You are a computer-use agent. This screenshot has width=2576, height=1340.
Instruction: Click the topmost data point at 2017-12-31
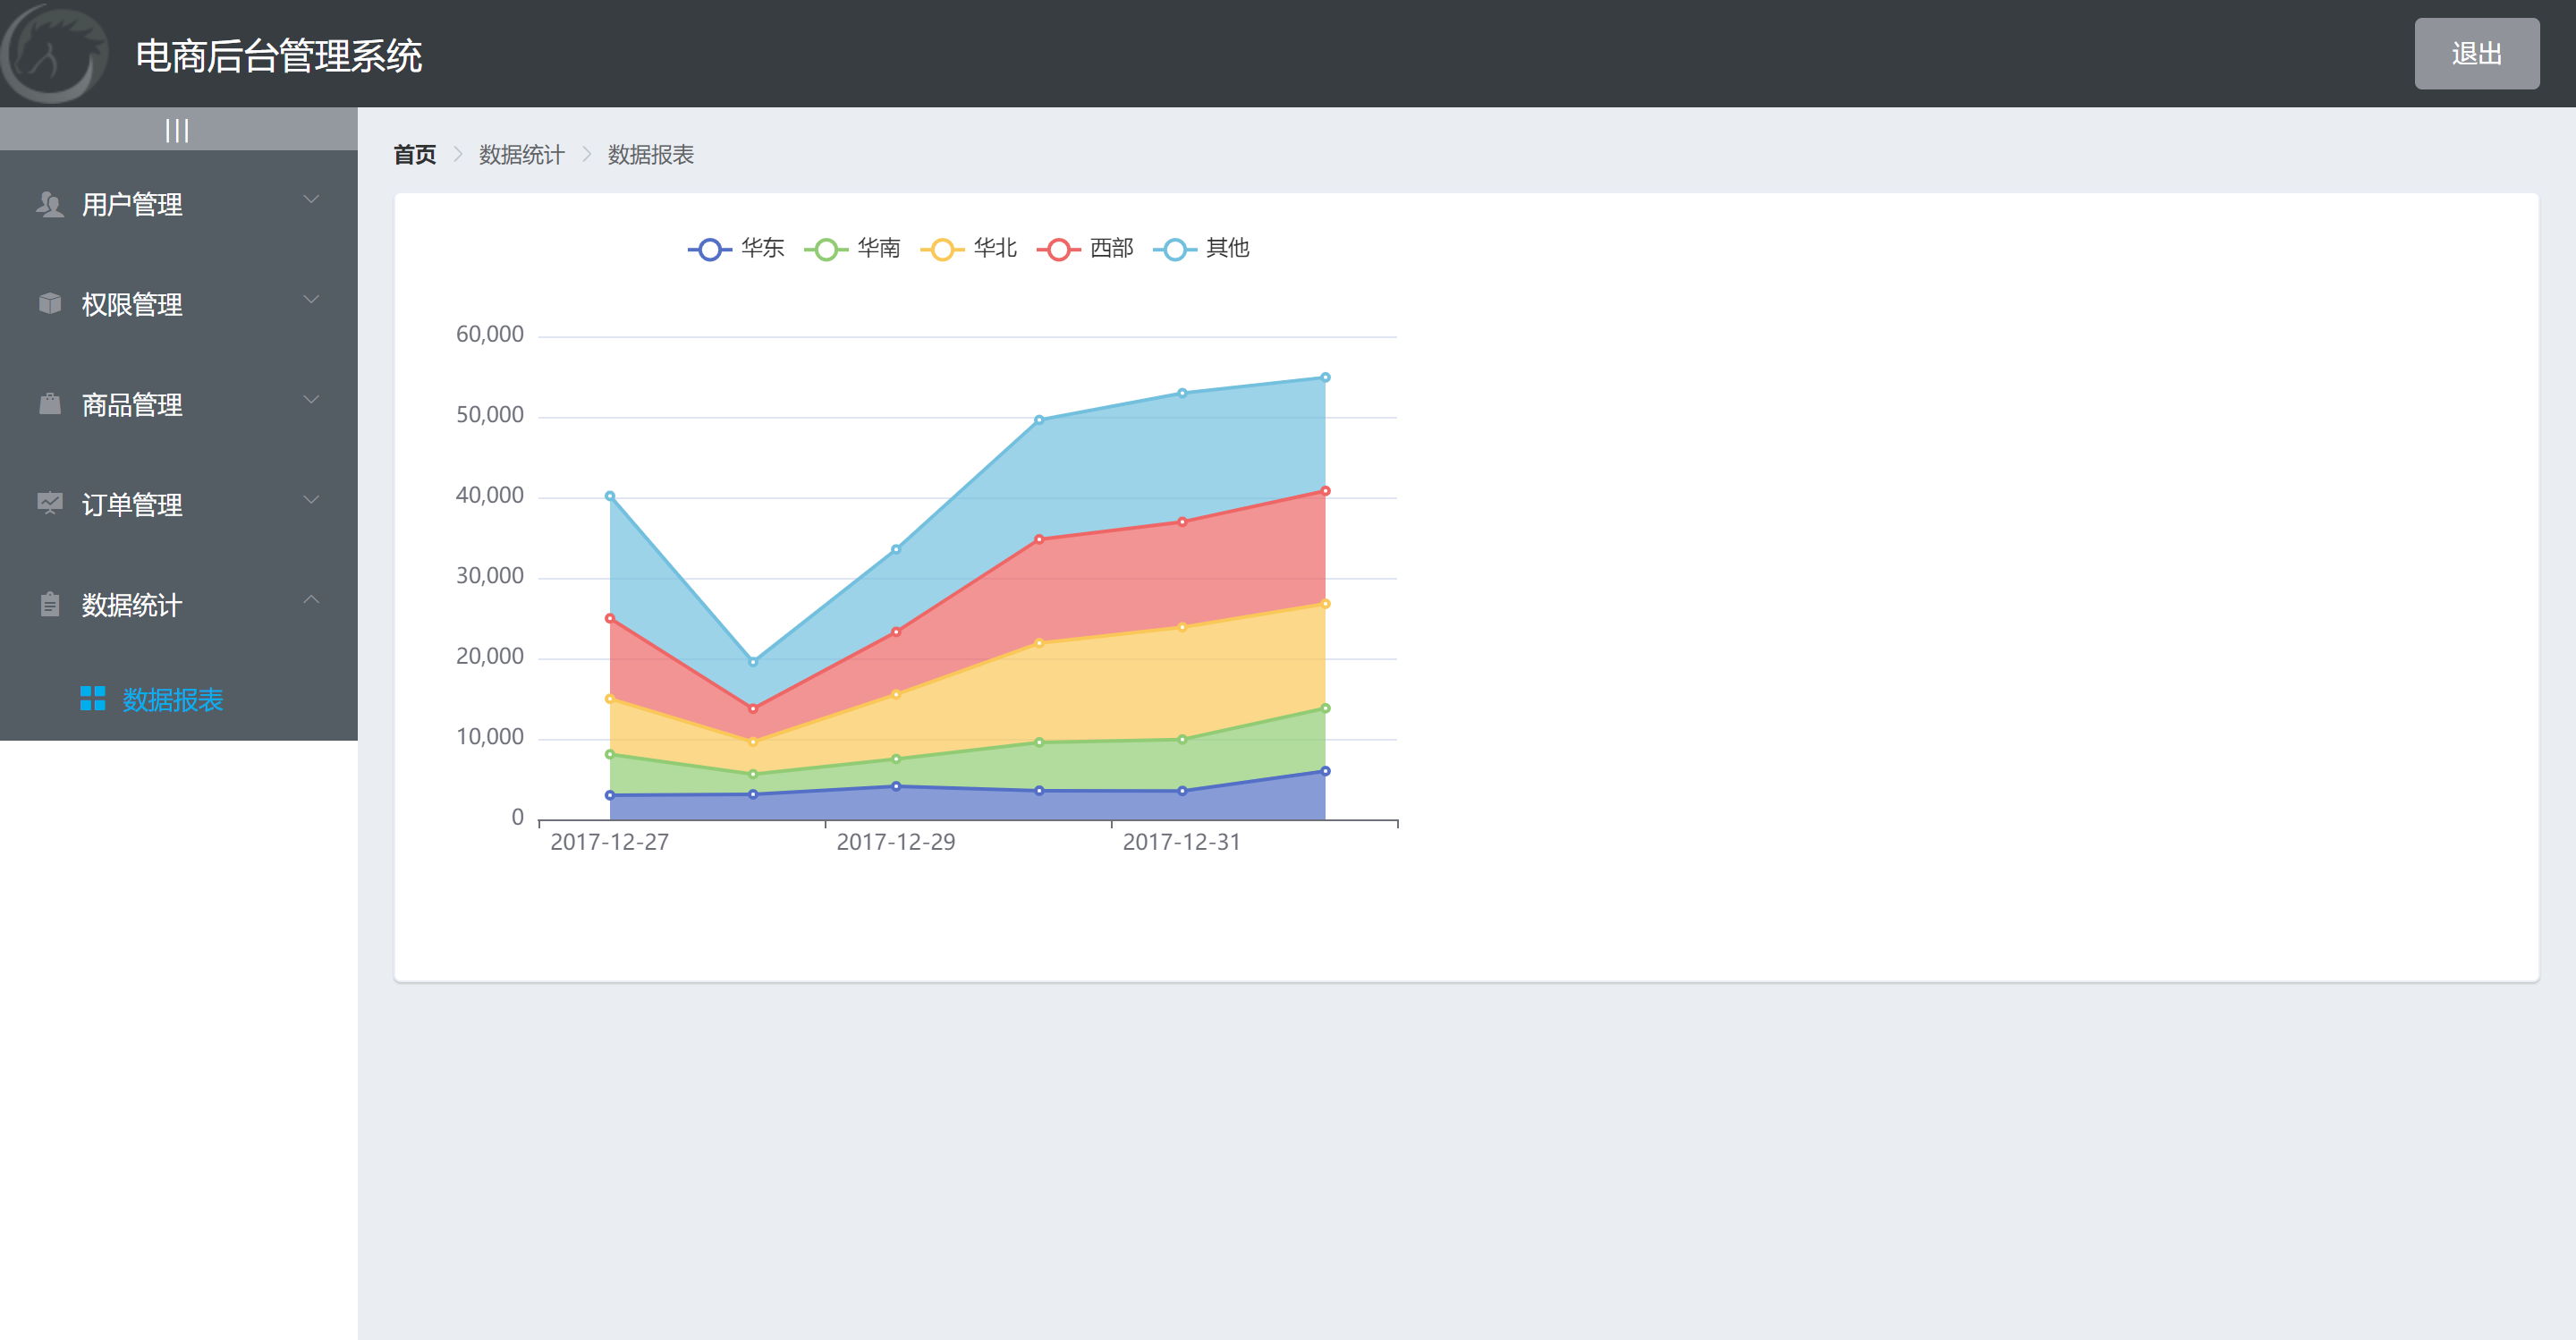click(1182, 393)
